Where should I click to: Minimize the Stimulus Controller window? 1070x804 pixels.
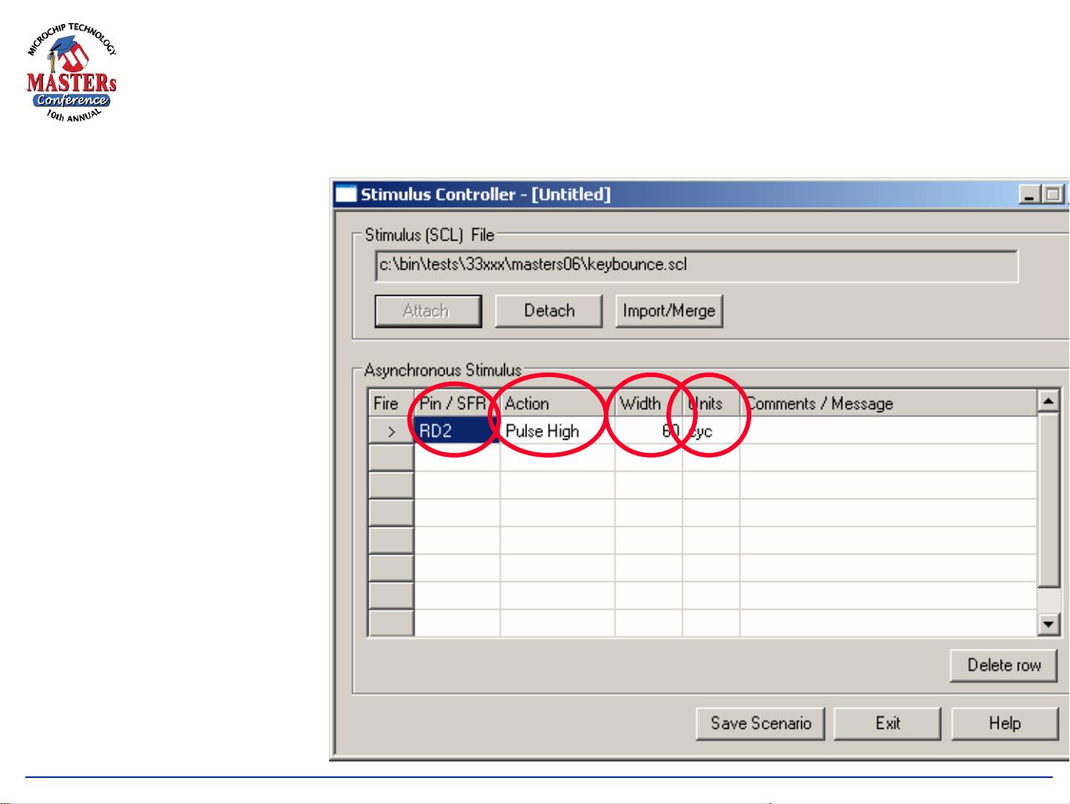(1031, 195)
